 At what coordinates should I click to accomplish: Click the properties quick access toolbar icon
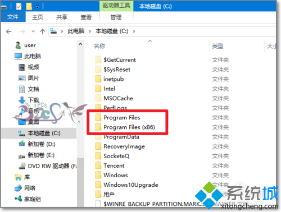click(x=19, y=7)
